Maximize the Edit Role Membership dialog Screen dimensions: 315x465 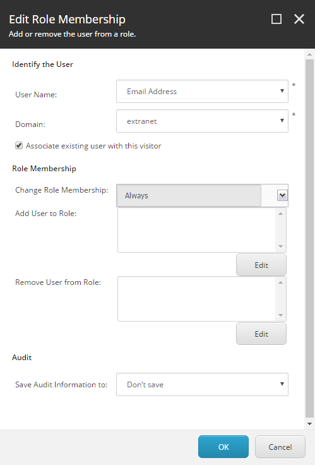pyautogui.click(x=276, y=20)
